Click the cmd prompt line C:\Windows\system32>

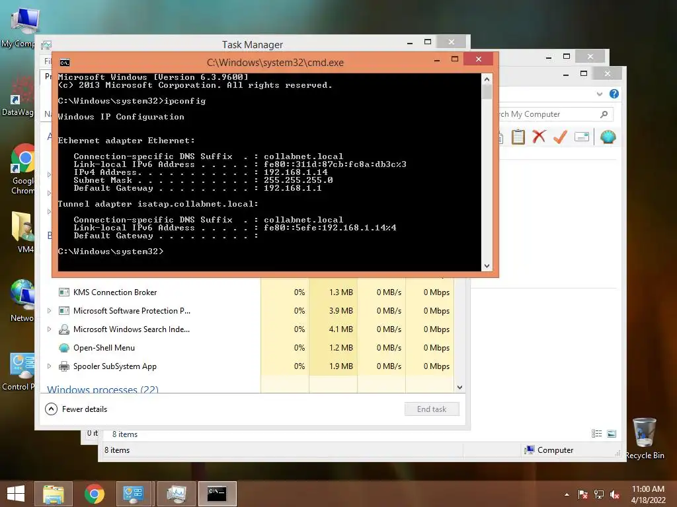tap(110, 252)
